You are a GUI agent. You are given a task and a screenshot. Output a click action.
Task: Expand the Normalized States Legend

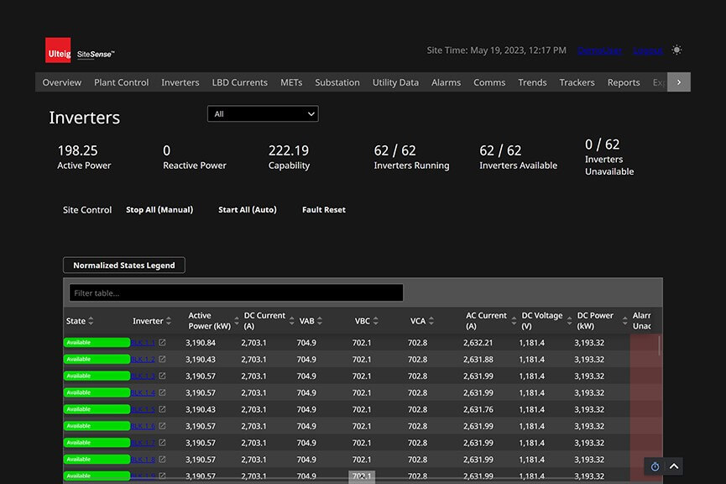pos(124,266)
